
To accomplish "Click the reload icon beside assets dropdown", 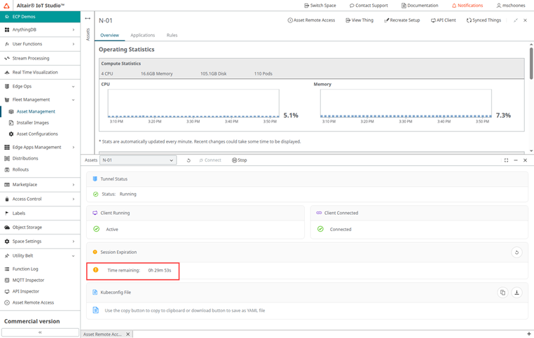I will 189,160.
